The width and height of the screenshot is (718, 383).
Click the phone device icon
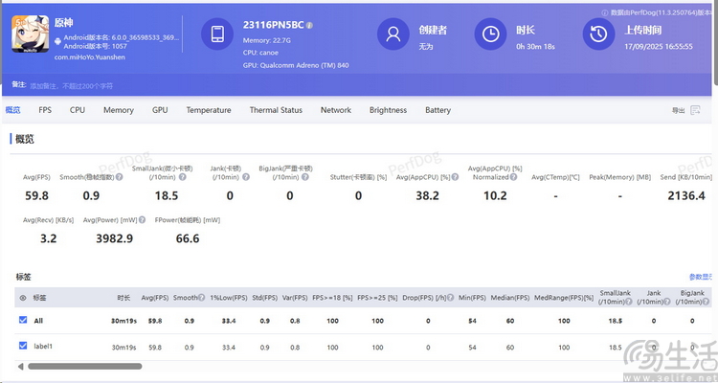(217, 34)
